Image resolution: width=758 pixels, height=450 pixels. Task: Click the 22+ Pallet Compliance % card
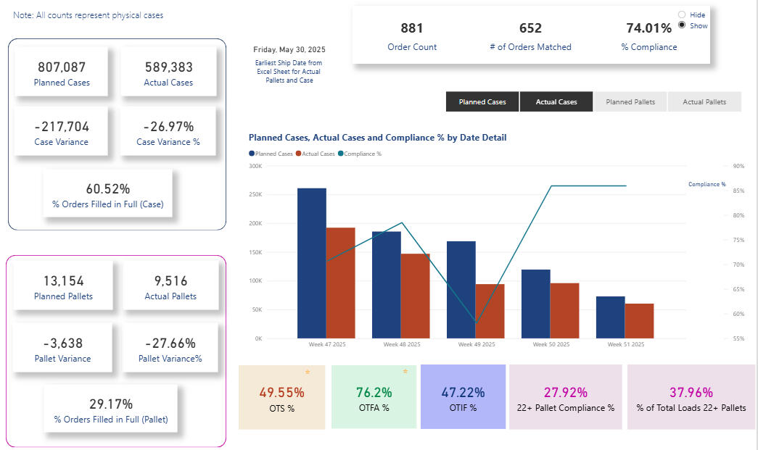coord(565,396)
